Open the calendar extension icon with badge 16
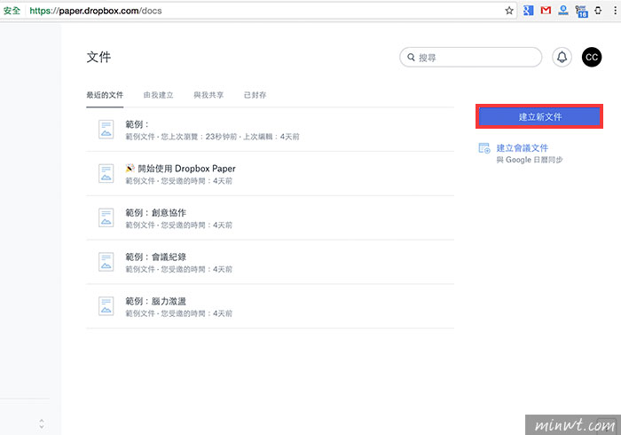The image size is (621, 435). 581,11
